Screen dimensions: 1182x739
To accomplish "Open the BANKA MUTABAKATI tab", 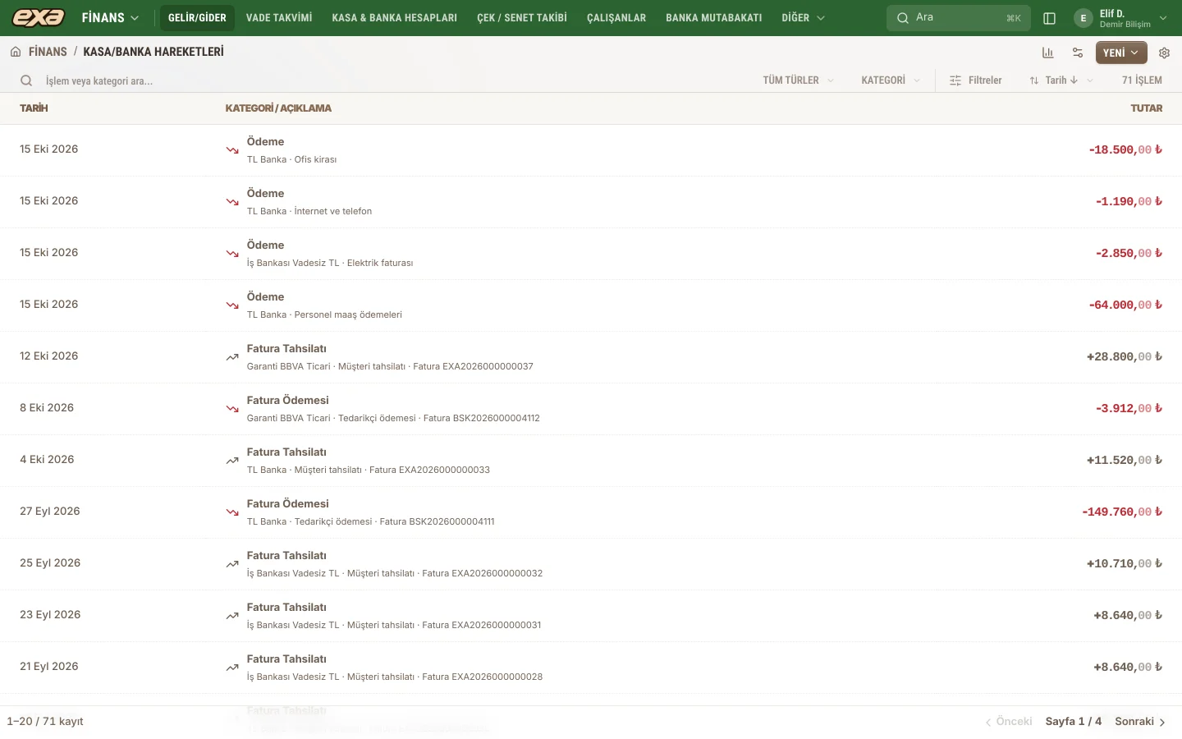I will tap(714, 18).
